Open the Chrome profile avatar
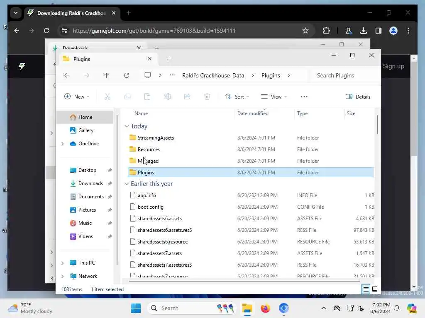This screenshot has height=318, width=425. (393, 31)
